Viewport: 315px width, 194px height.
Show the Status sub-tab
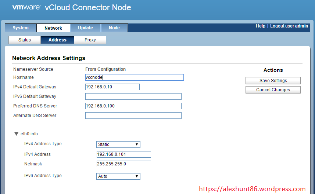25,40
